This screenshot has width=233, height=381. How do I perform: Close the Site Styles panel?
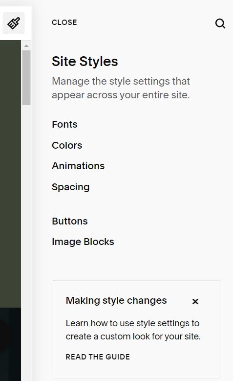(x=64, y=22)
